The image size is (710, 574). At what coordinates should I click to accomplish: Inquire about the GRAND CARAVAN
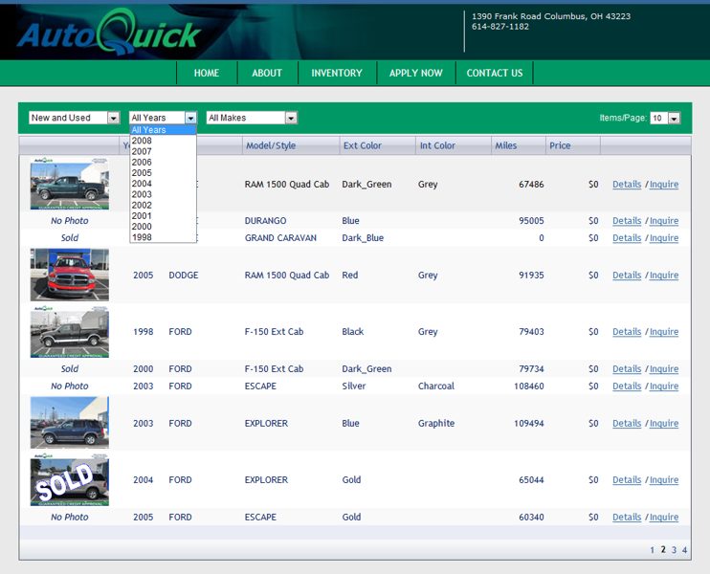pos(664,238)
